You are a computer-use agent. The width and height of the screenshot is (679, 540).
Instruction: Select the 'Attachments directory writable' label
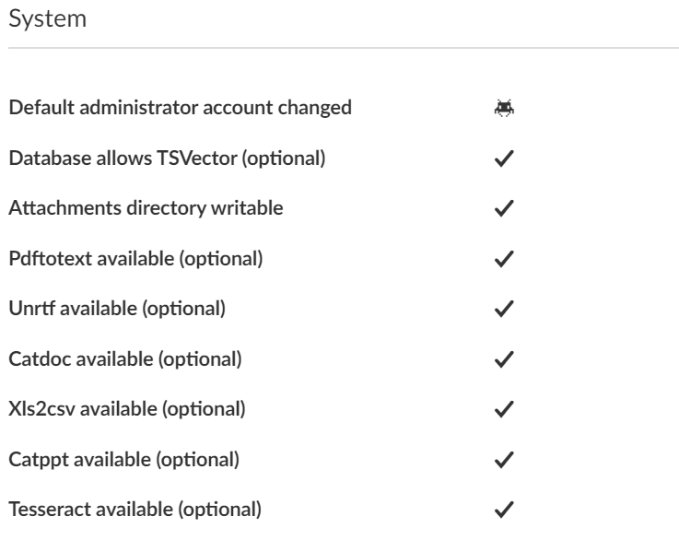click(146, 208)
